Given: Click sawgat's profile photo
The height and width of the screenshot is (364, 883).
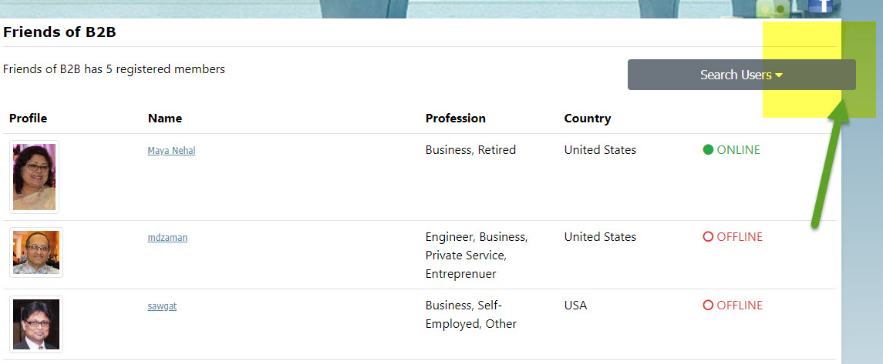Looking at the screenshot, I should tap(36, 324).
